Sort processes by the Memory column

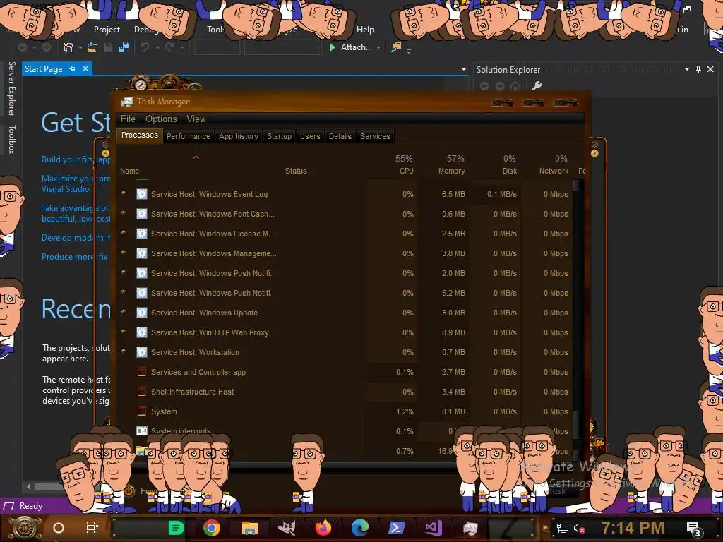[x=451, y=171]
